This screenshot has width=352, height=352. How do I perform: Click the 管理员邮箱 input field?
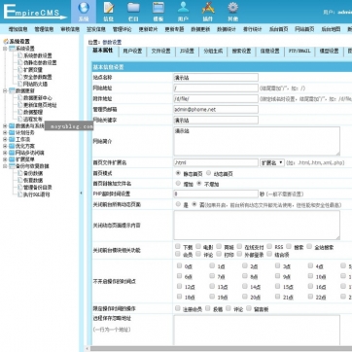pos(216,109)
